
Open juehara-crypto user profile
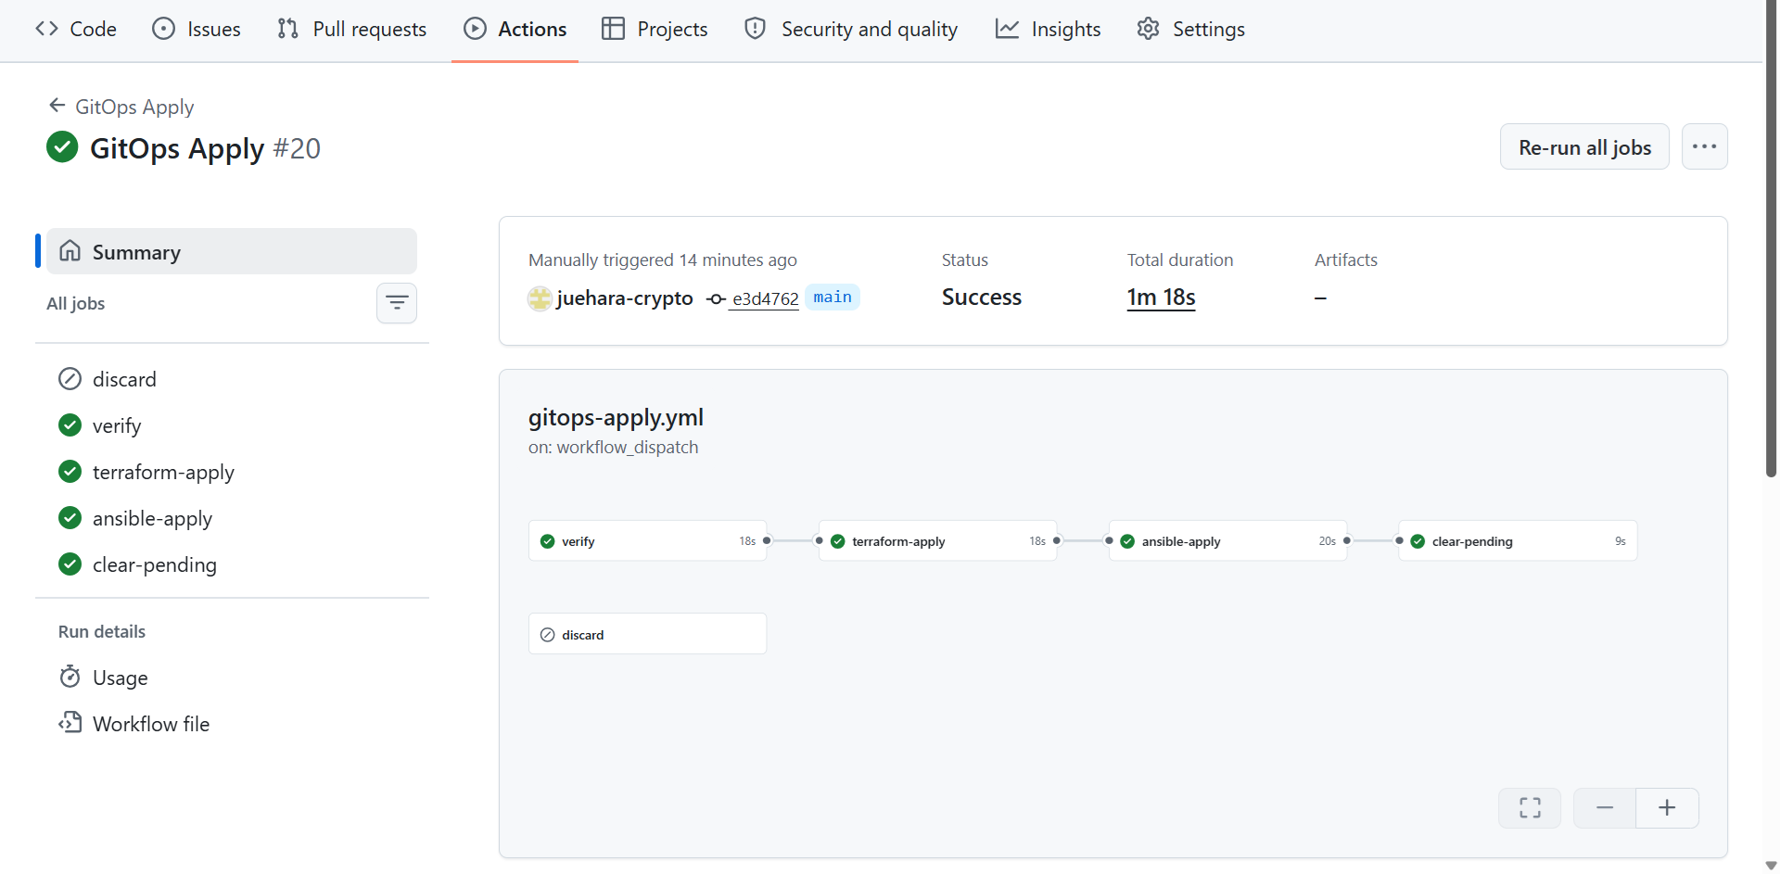(x=624, y=298)
